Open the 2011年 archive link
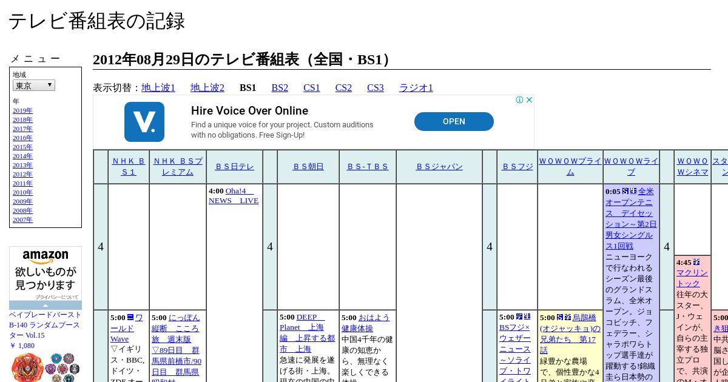The image size is (728, 382). (x=22, y=183)
